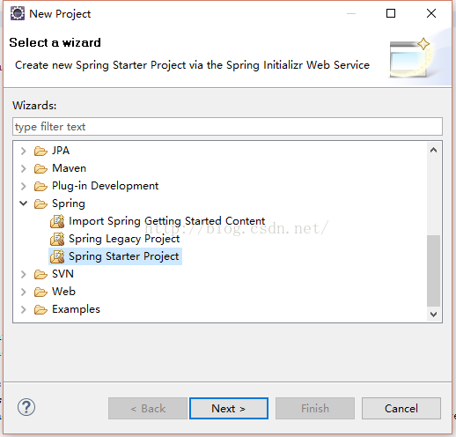Expand the Web category chevron
456x437 pixels.
click(x=24, y=292)
